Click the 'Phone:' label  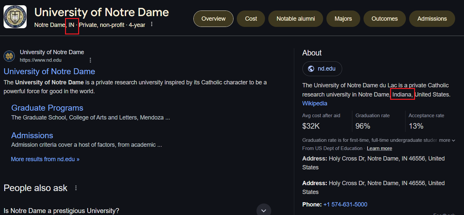(312, 204)
